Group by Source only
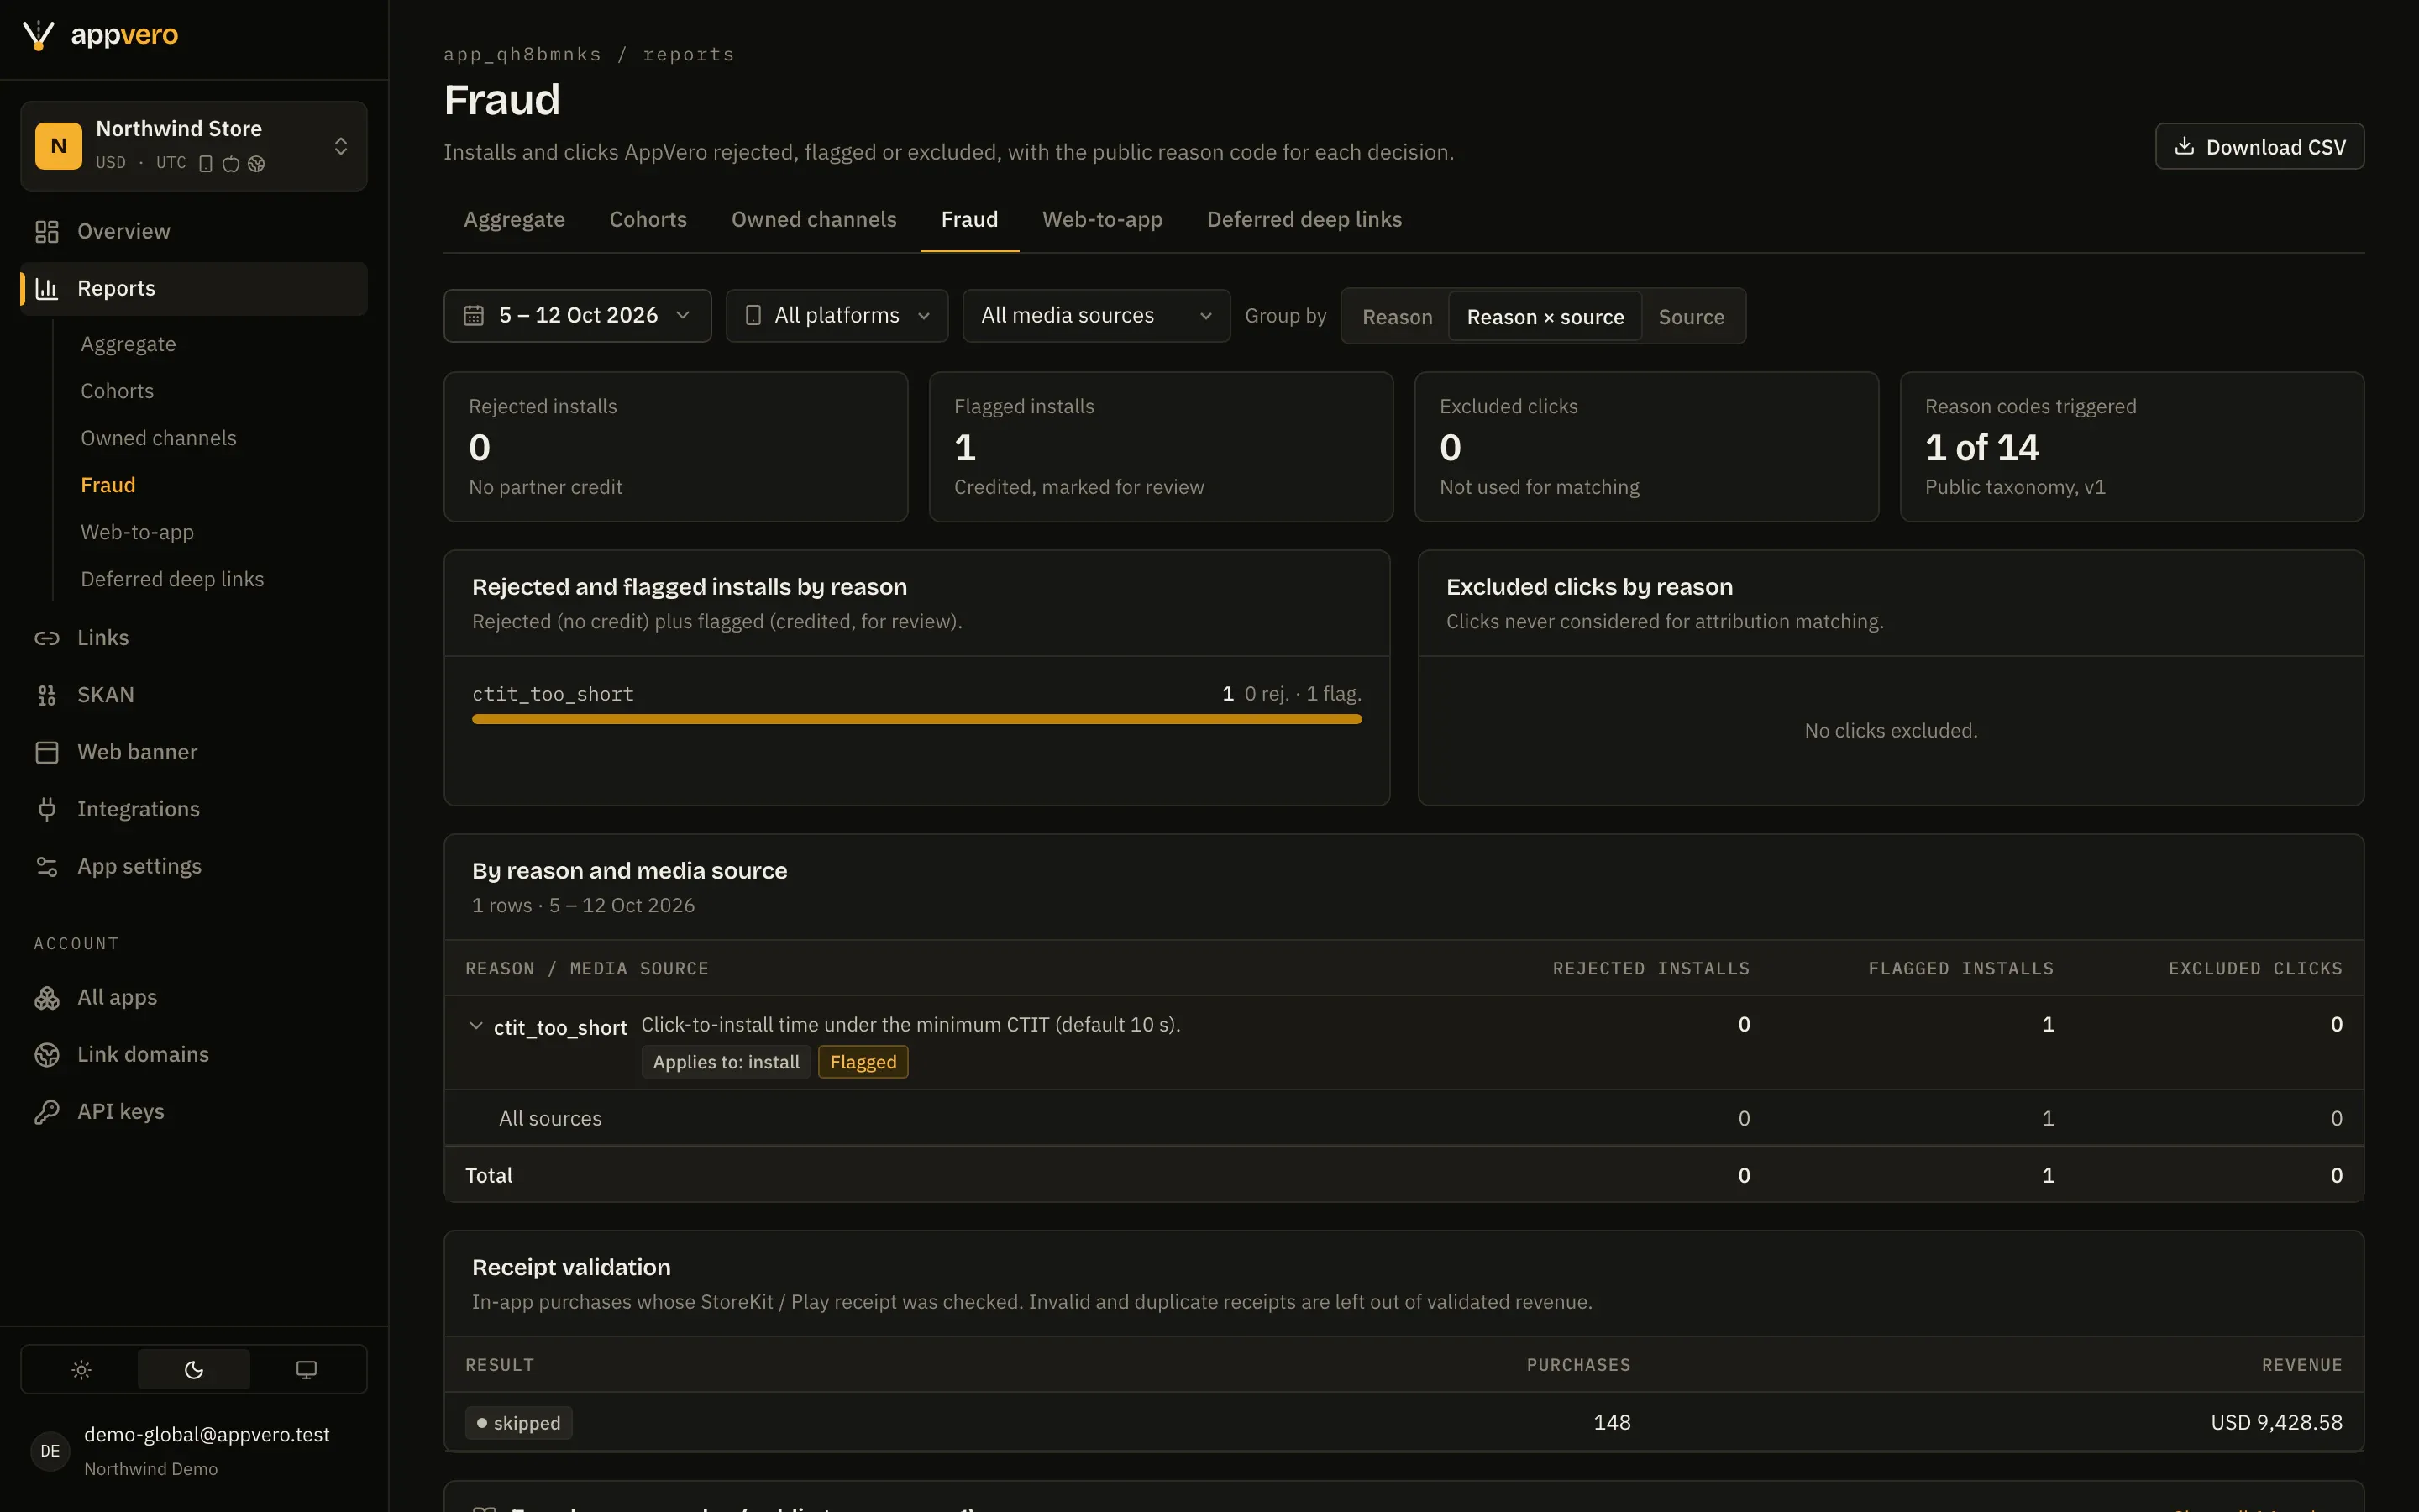The image size is (2419, 1512). click(x=1690, y=316)
